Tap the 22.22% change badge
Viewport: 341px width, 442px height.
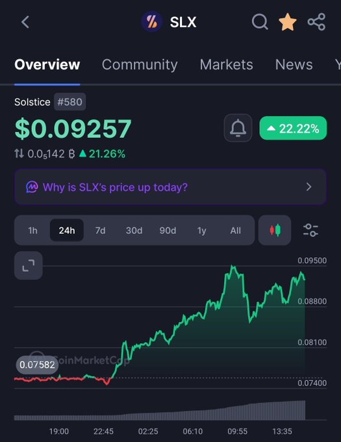(x=293, y=128)
